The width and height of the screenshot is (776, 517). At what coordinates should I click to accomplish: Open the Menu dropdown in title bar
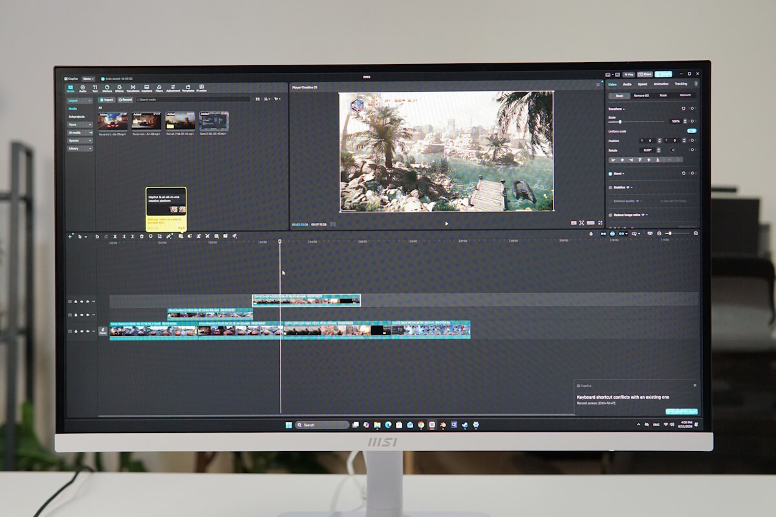pos(88,79)
